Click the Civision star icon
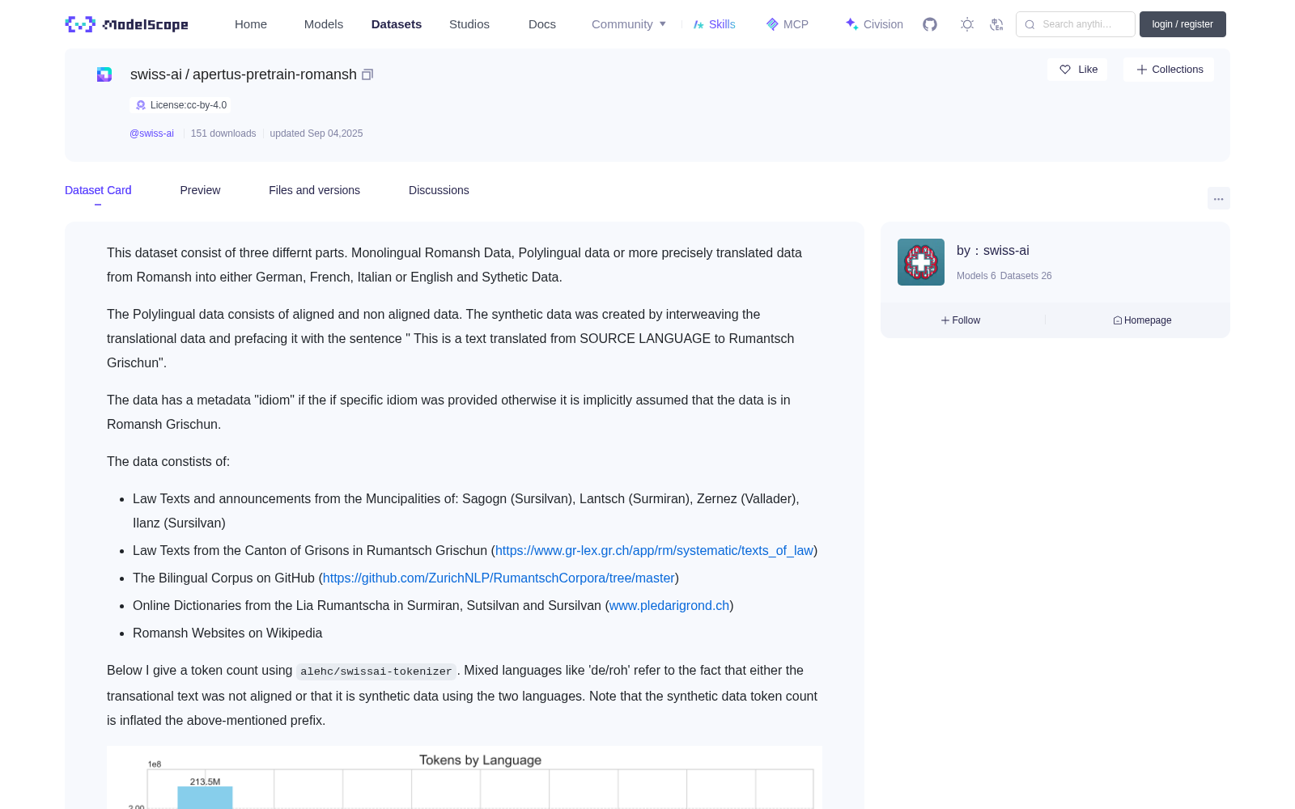This screenshot has height=809, width=1295. pyautogui.click(x=851, y=24)
